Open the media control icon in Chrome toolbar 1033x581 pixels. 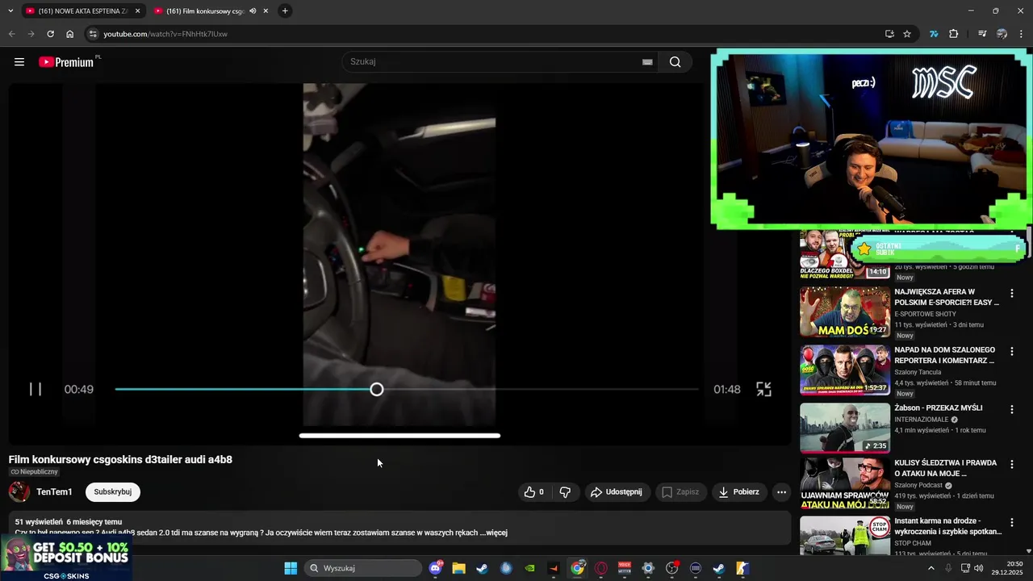(982, 34)
